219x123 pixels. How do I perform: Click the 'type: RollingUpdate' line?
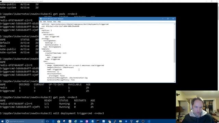pos(52,47)
